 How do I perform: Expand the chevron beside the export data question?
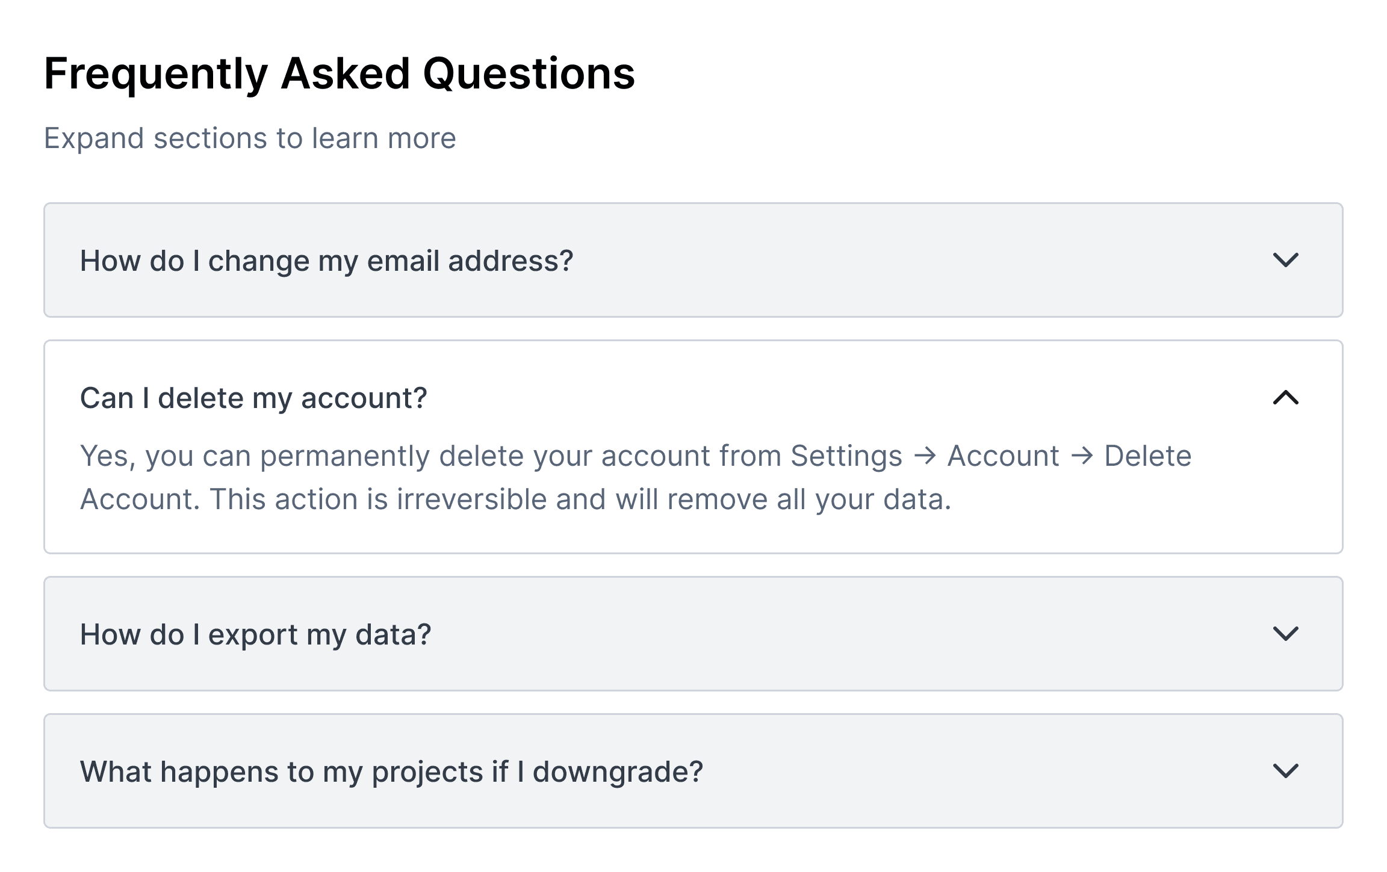tap(1285, 634)
